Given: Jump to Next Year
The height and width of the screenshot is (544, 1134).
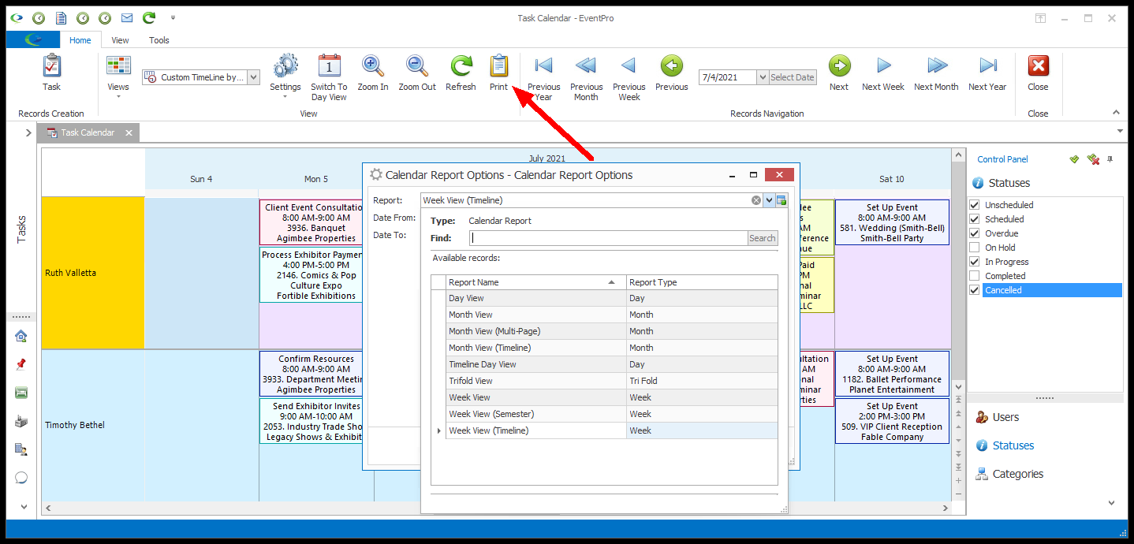Looking at the screenshot, I should click(987, 73).
